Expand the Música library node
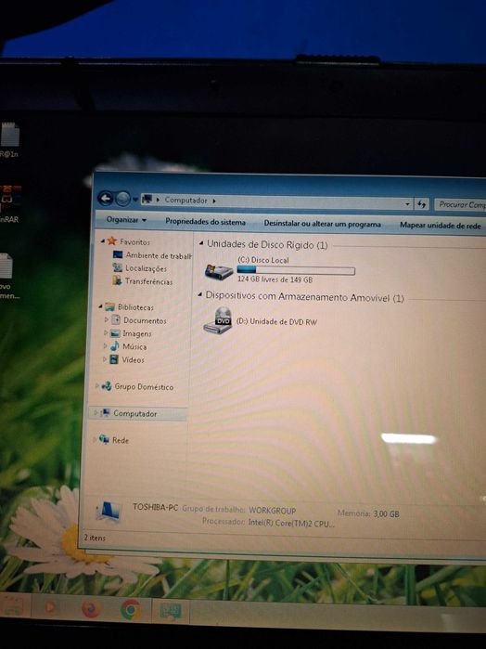The width and height of the screenshot is (486, 649). click(105, 345)
